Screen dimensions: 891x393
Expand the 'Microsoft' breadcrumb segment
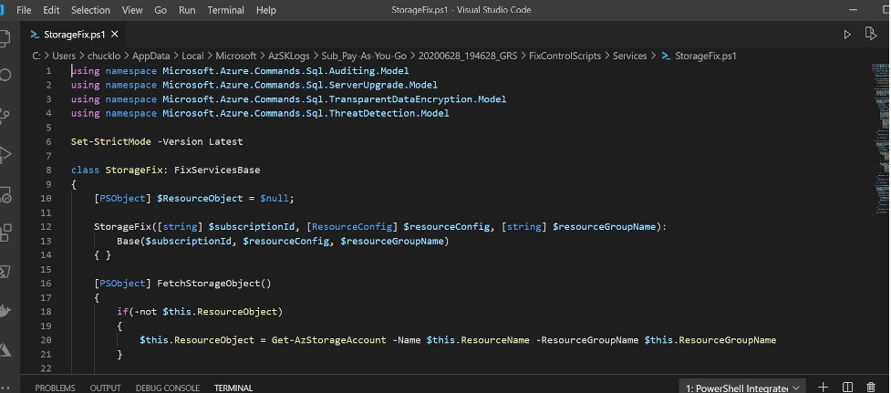(236, 56)
